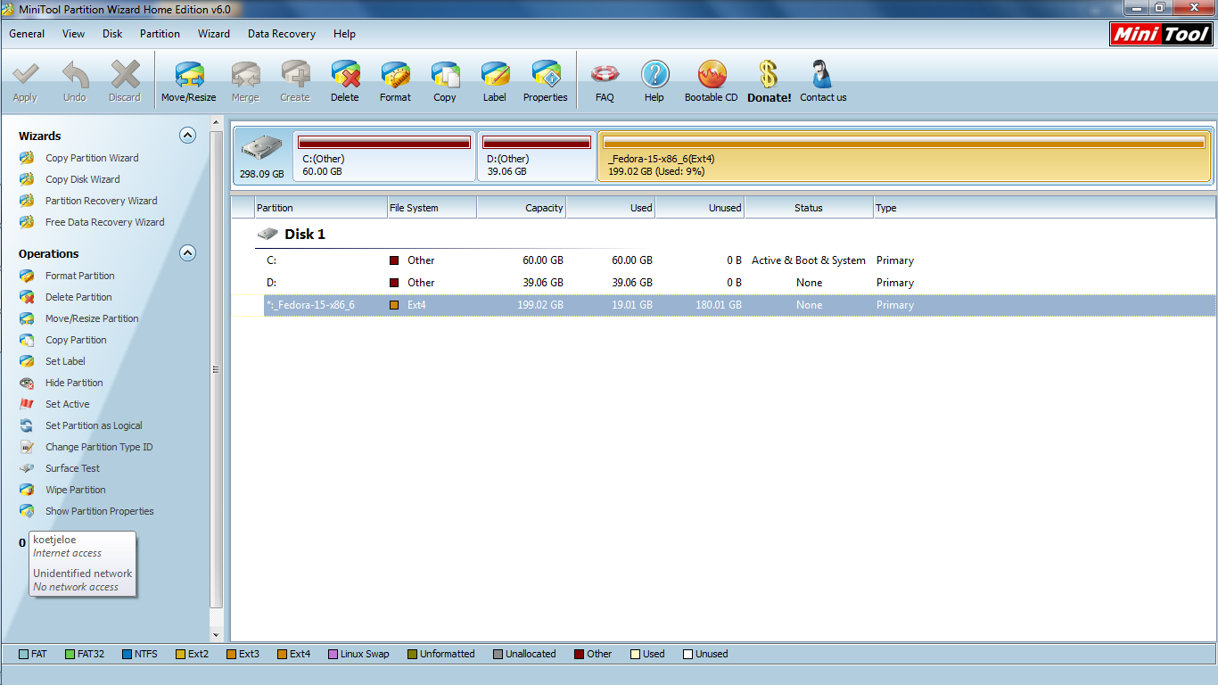Collapse the Operations panel
Image resolution: width=1218 pixels, height=685 pixels.
(187, 252)
